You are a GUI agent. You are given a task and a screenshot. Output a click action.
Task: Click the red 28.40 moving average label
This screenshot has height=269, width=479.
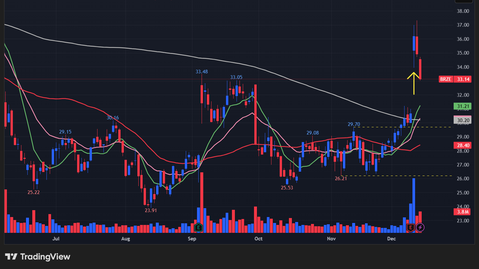462,145
